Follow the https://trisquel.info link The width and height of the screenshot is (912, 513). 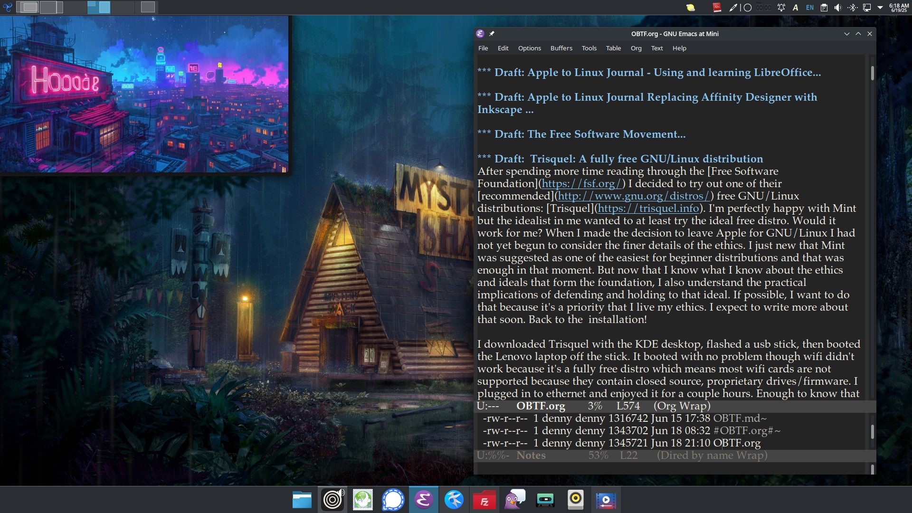coord(647,208)
